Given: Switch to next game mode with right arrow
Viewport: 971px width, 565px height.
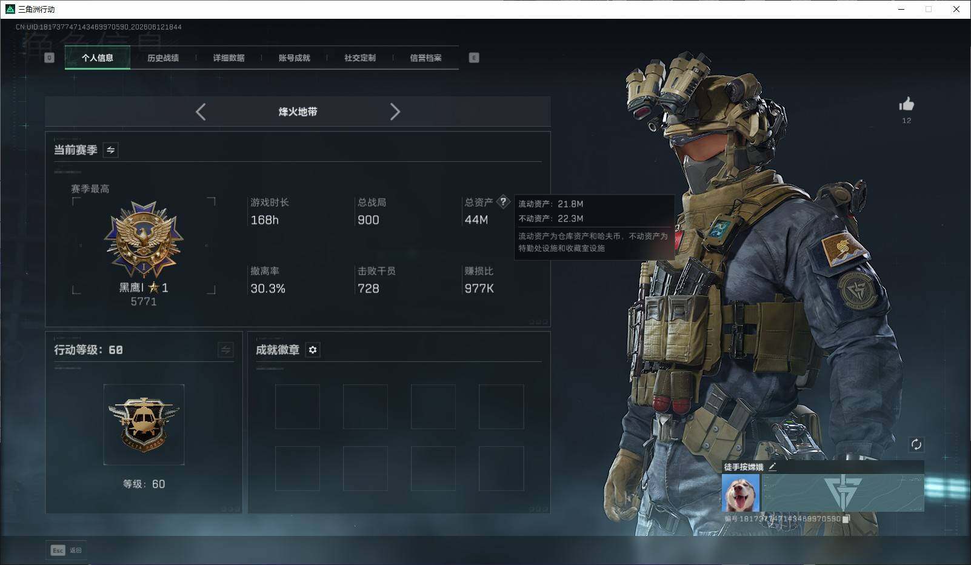Looking at the screenshot, I should (x=395, y=112).
